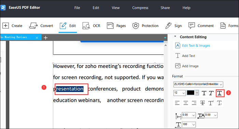Select the Edit toolbar tab
The width and height of the screenshot is (239, 129).
point(68,26)
